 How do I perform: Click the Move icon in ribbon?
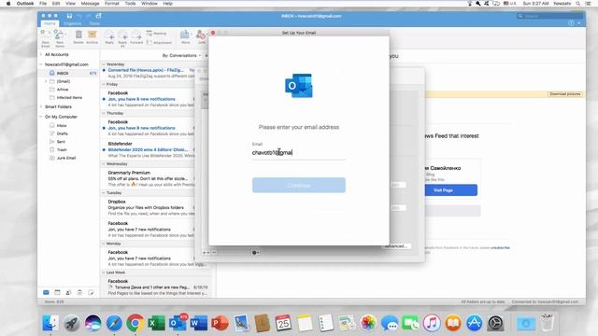tap(185, 37)
